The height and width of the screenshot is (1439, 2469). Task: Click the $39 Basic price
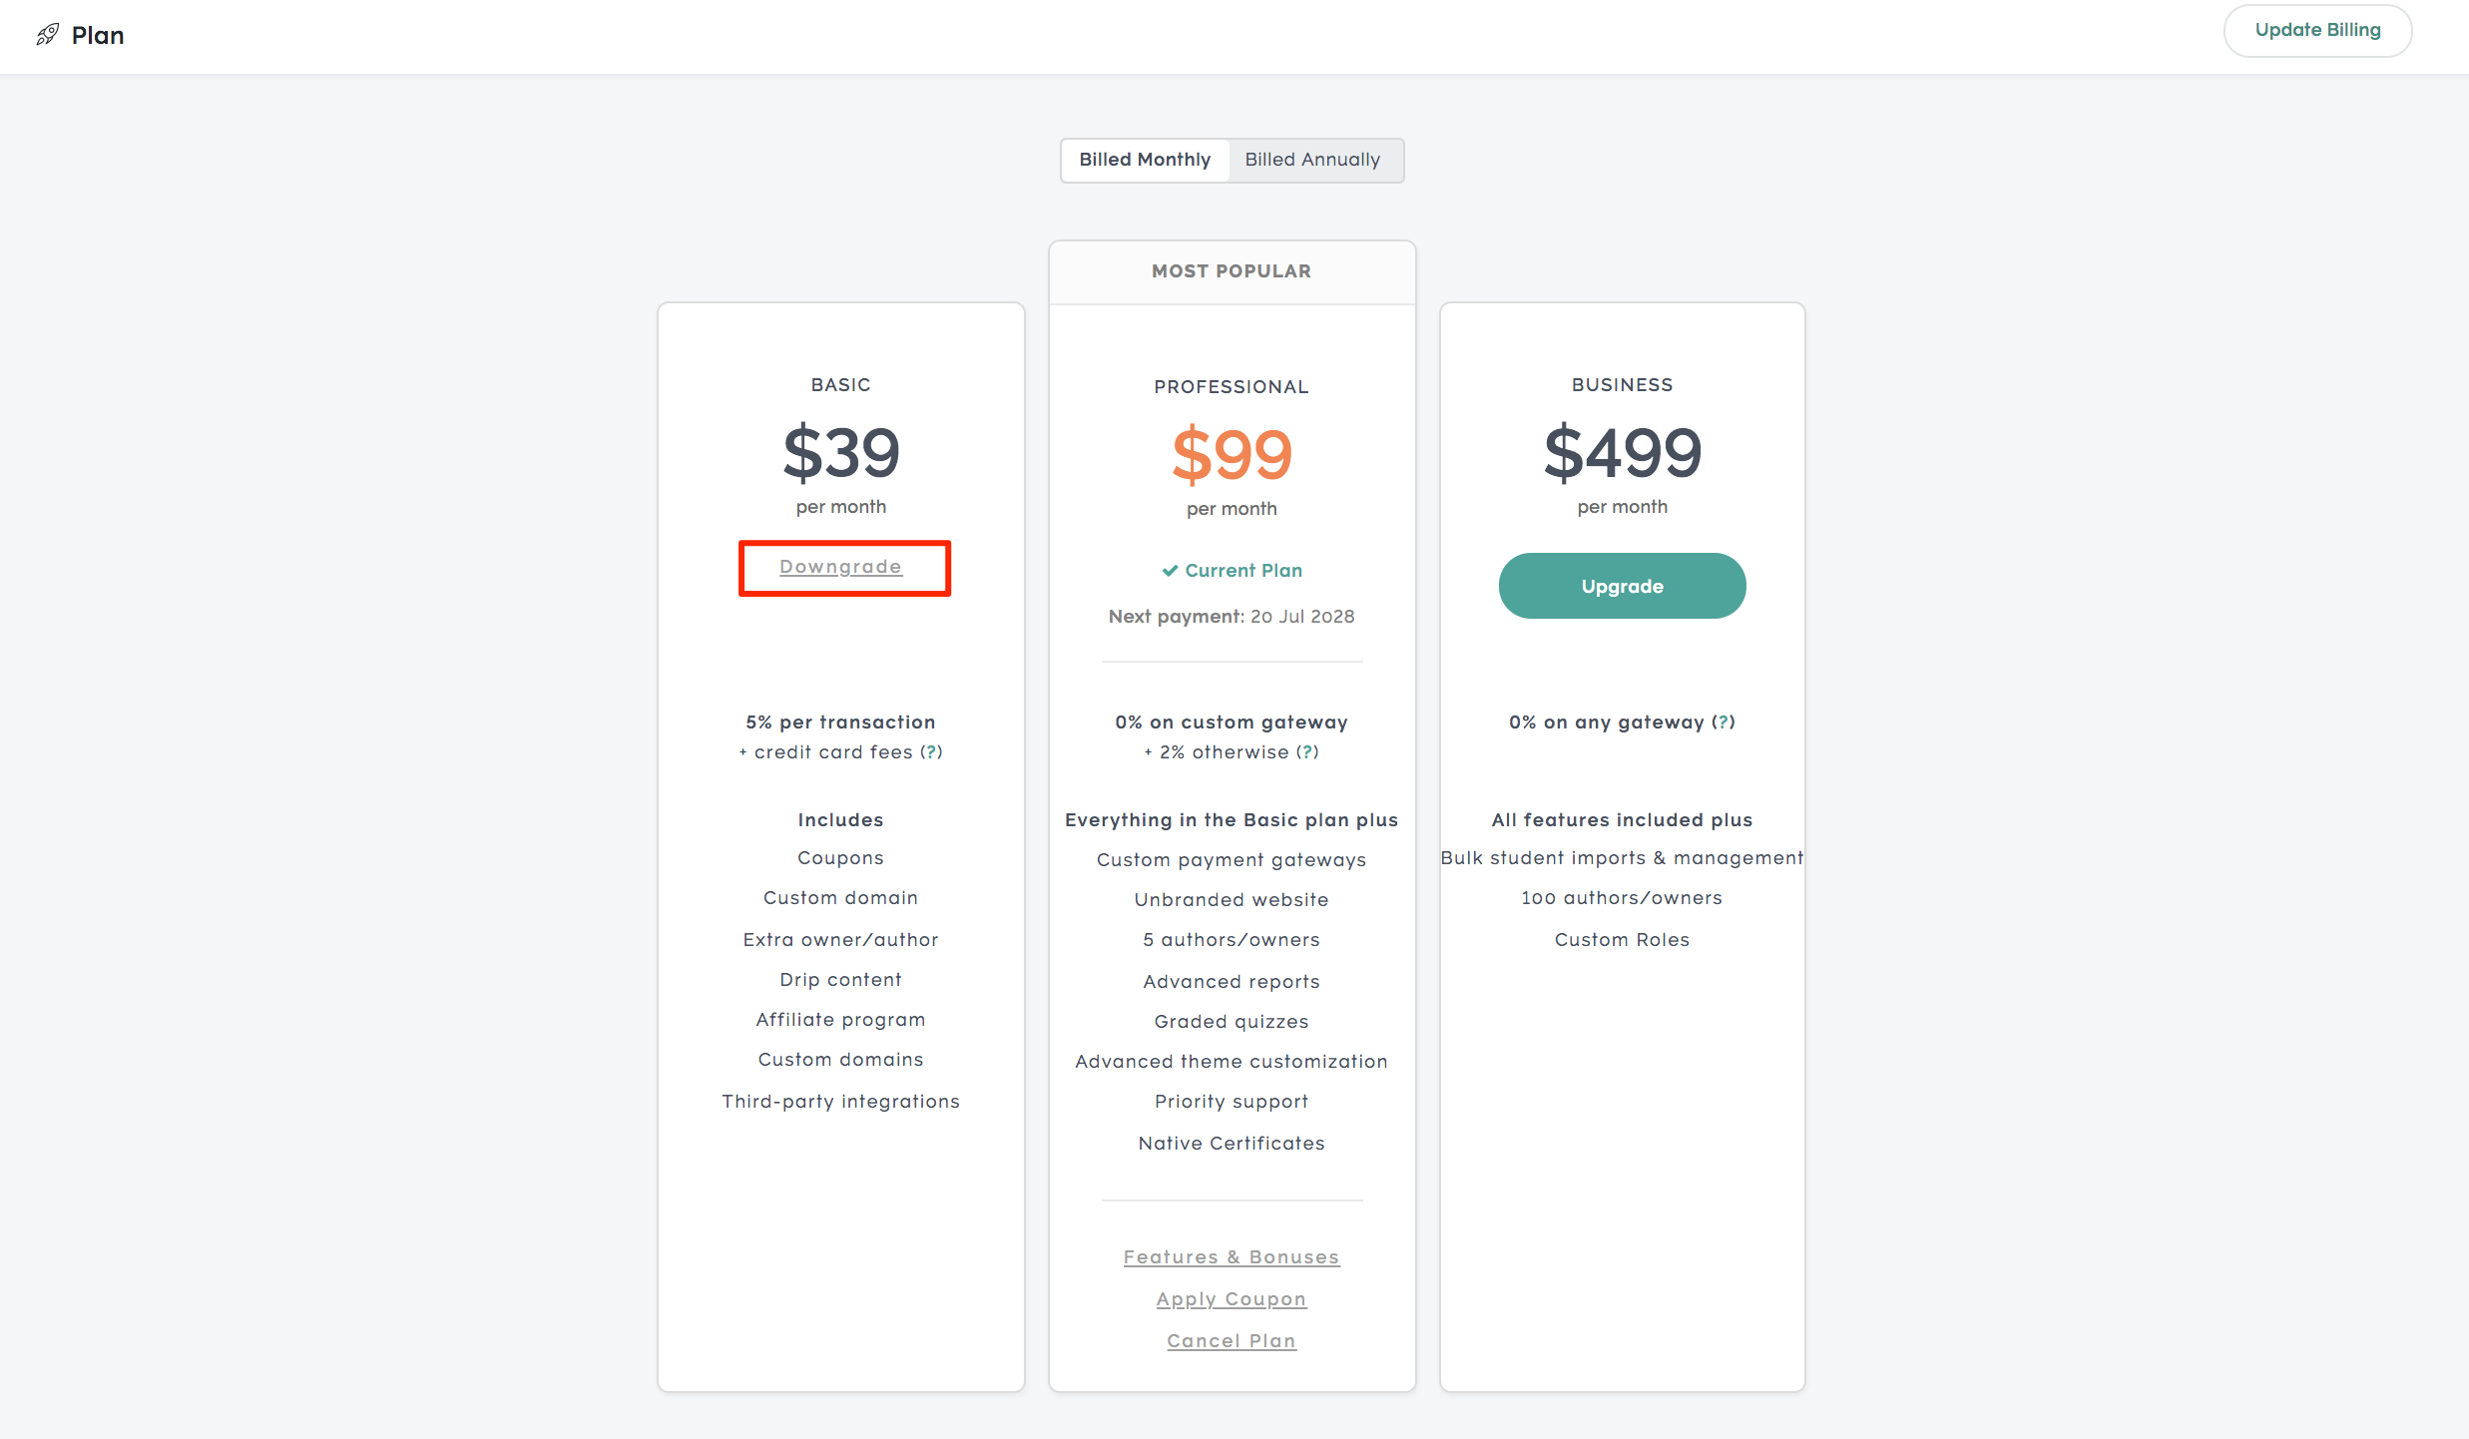[840, 453]
